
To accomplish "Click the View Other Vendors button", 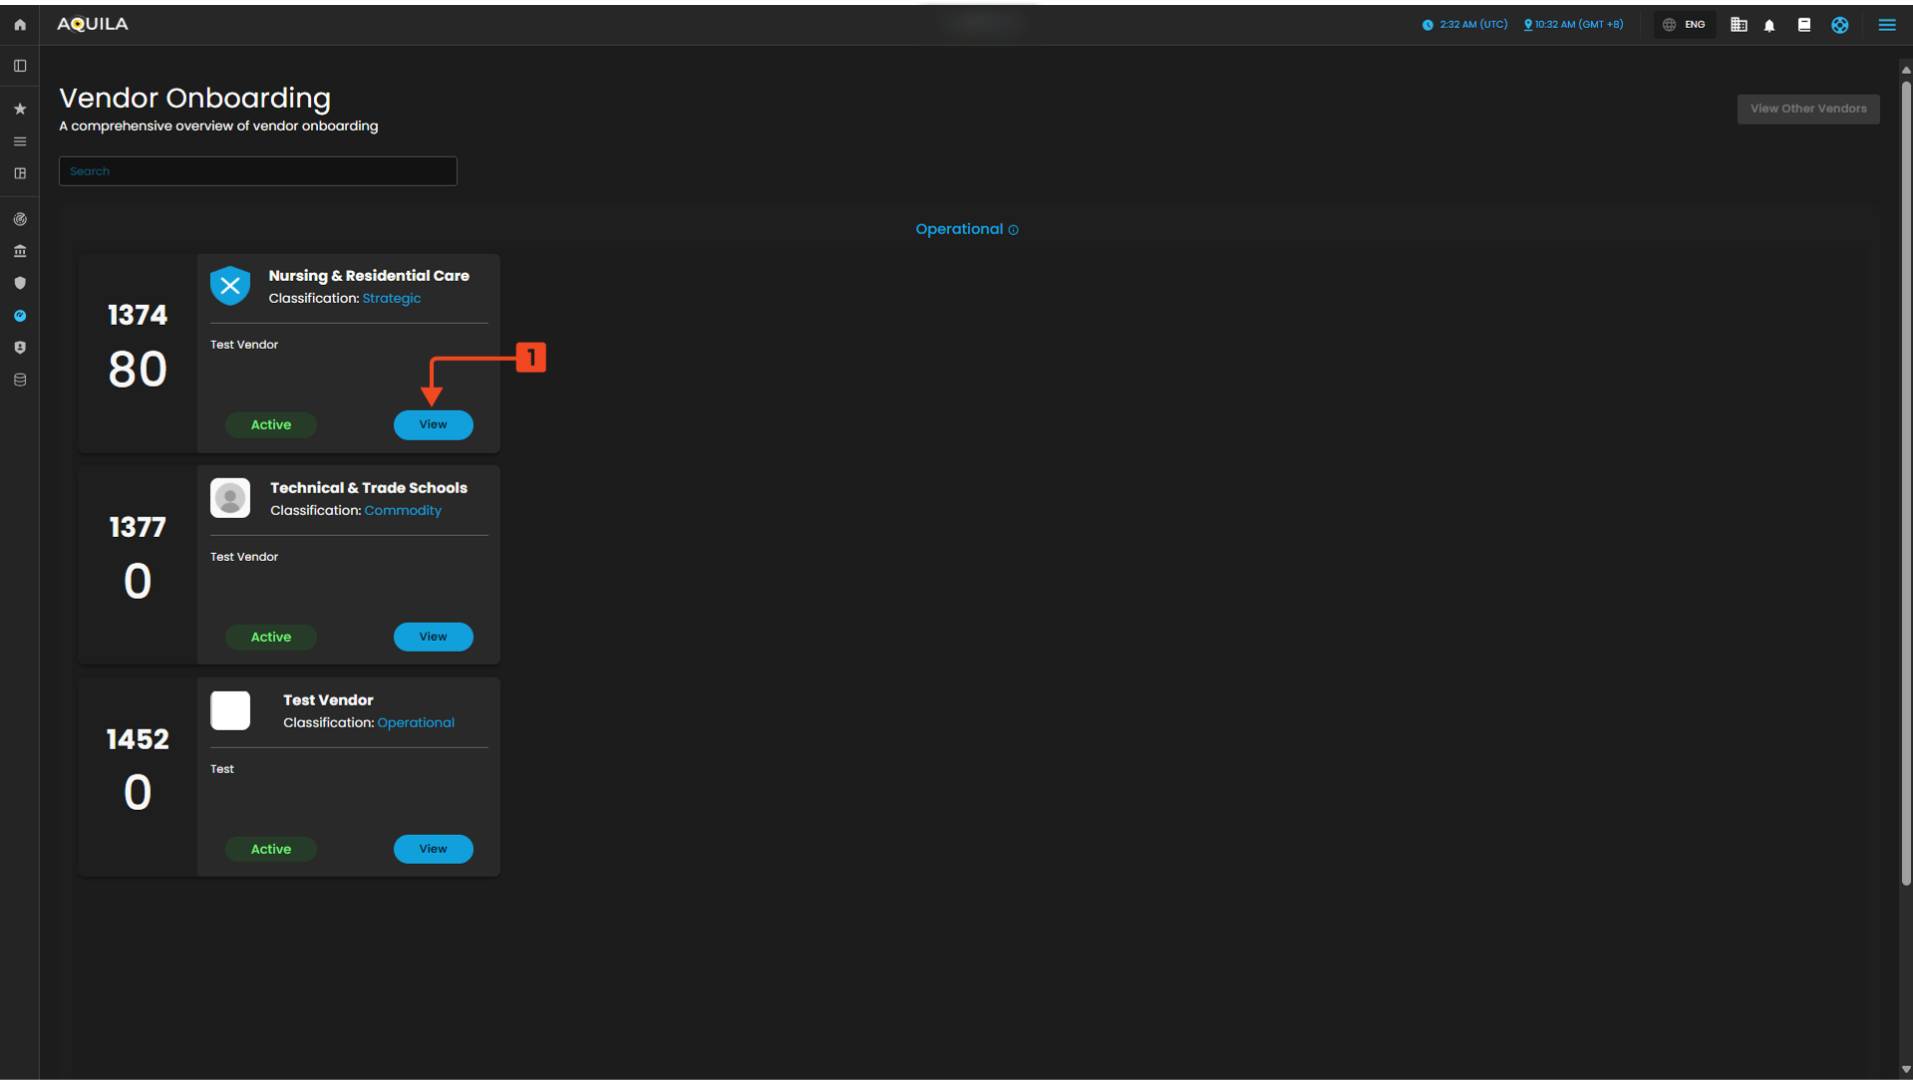I will tap(1807, 109).
